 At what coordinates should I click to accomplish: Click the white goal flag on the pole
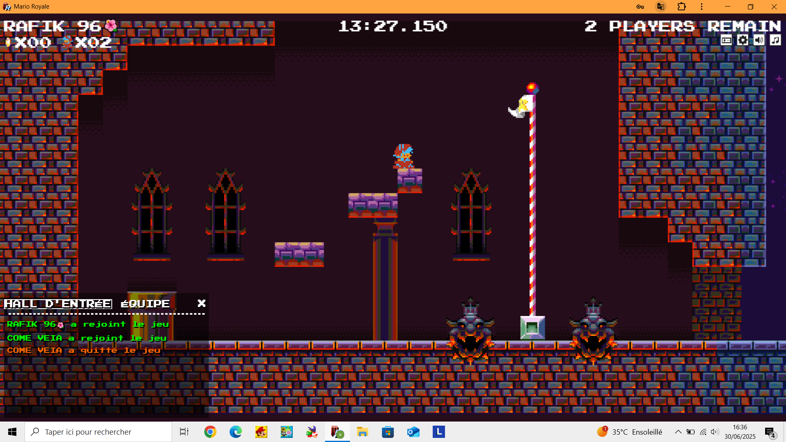(521, 106)
